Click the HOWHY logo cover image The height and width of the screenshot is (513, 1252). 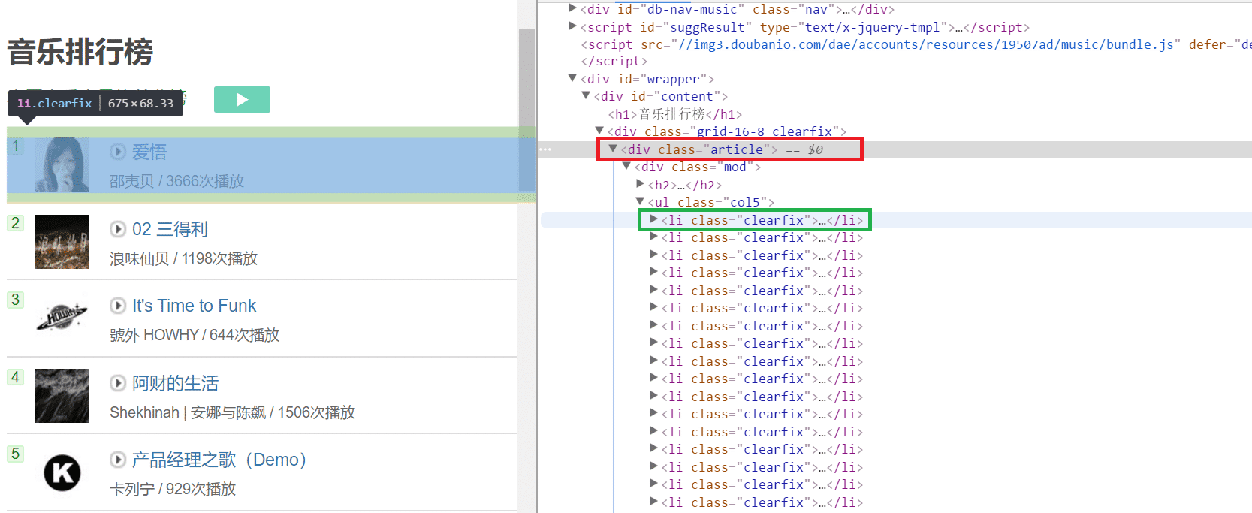[x=62, y=318]
